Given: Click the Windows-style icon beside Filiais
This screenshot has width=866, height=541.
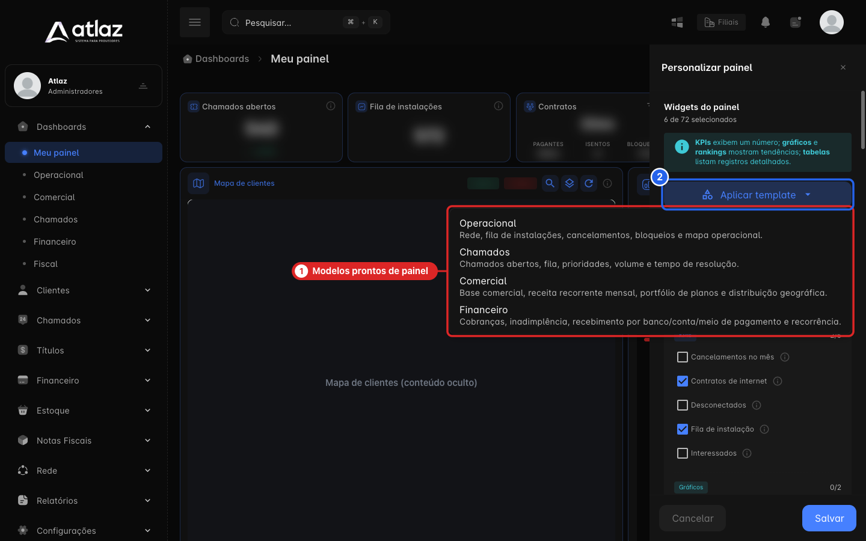Looking at the screenshot, I should click(677, 22).
